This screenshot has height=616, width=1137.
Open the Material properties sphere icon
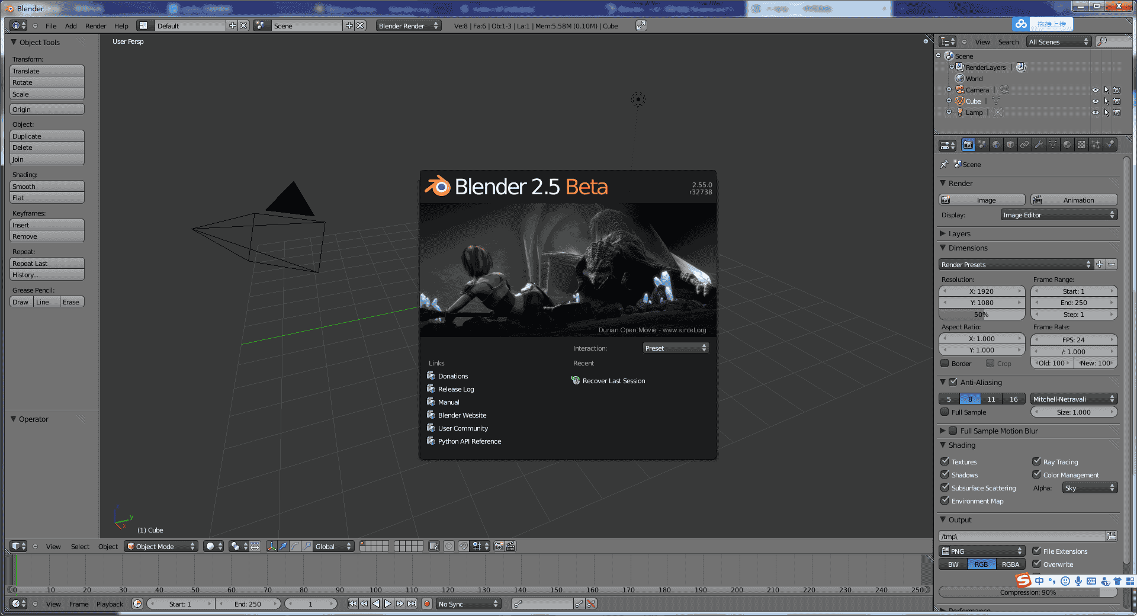coord(1067,145)
